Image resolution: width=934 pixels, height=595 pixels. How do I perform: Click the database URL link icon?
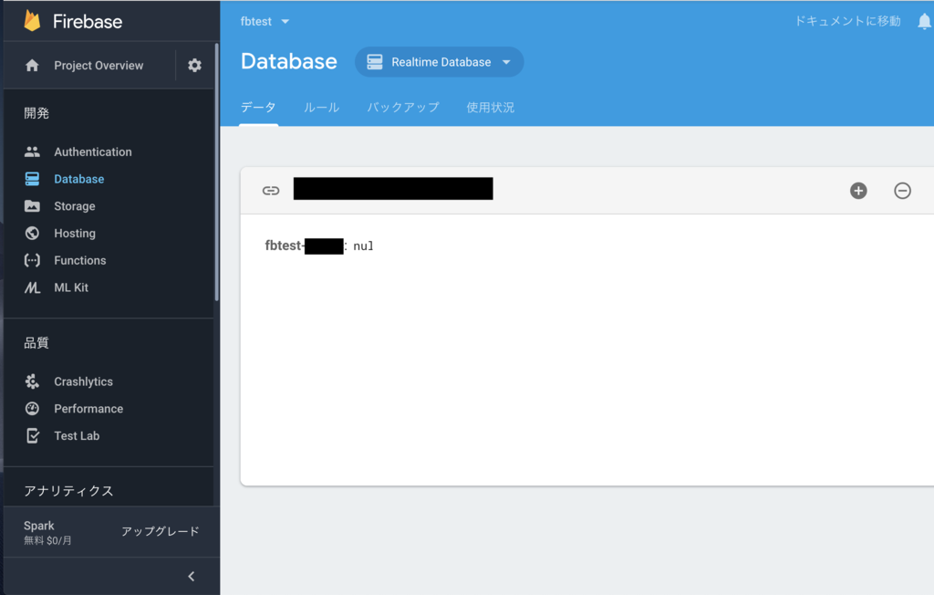pyautogui.click(x=271, y=191)
